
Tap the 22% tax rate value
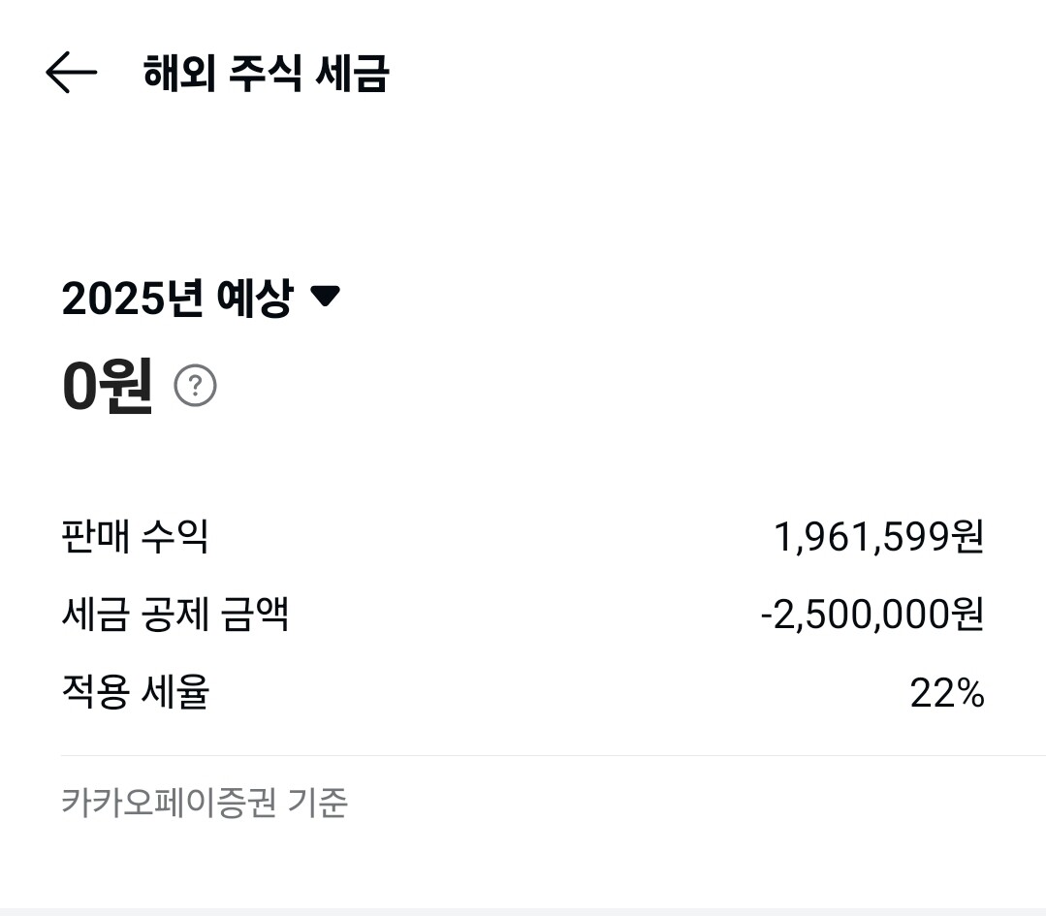tap(946, 693)
